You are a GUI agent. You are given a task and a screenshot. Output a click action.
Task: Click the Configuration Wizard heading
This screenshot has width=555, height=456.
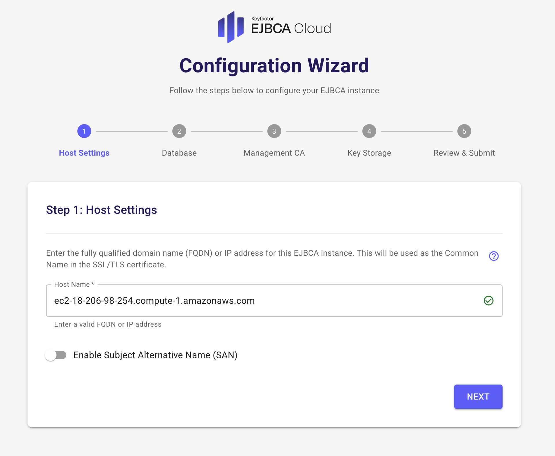274,66
